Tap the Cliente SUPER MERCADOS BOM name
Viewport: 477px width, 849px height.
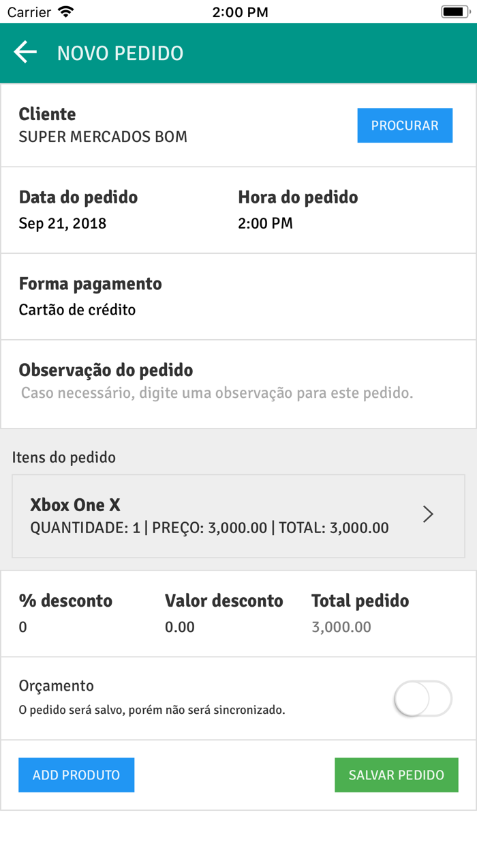[103, 136]
